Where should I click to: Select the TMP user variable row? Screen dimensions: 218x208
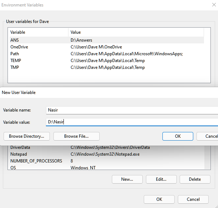[x=107, y=67]
